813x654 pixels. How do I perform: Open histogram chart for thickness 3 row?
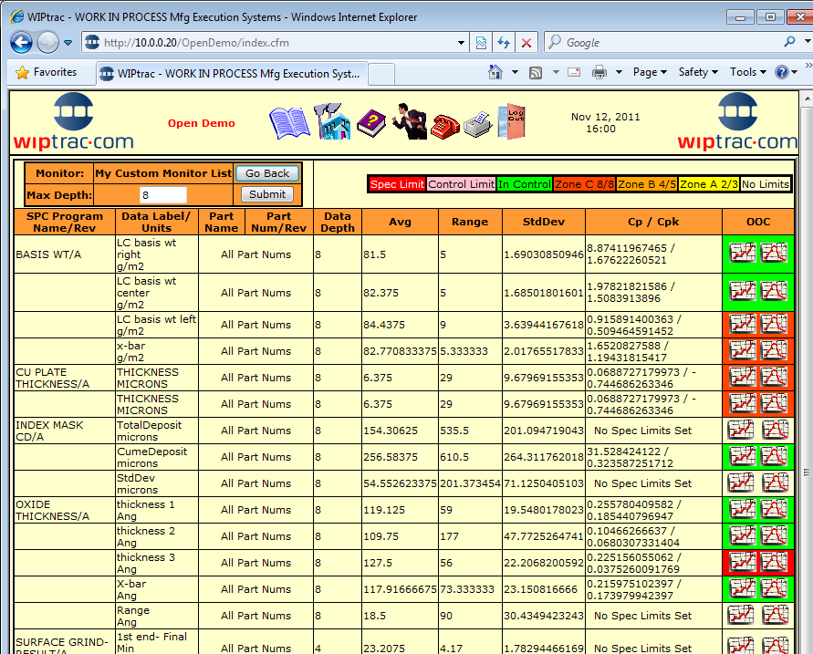tap(775, 563)
